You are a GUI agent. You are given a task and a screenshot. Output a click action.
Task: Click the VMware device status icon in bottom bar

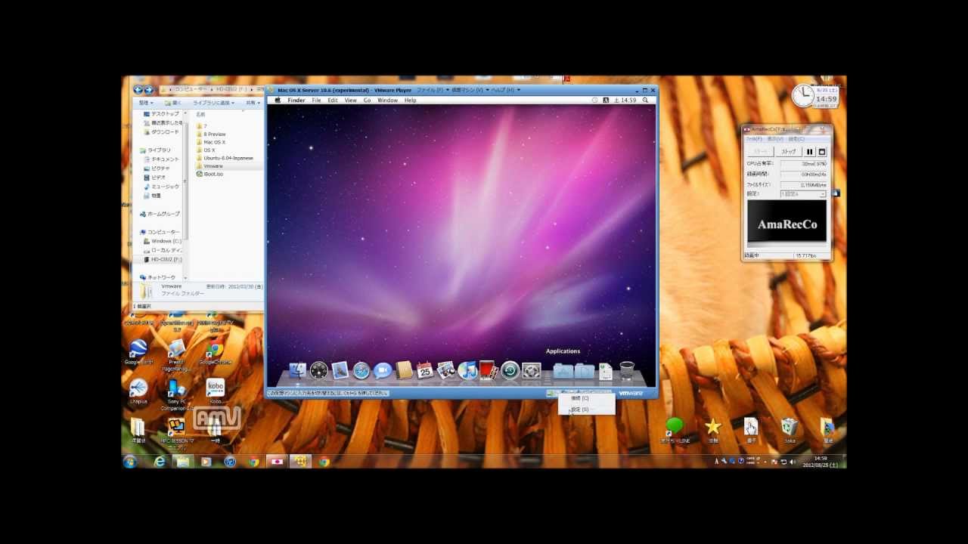[551, 393]
